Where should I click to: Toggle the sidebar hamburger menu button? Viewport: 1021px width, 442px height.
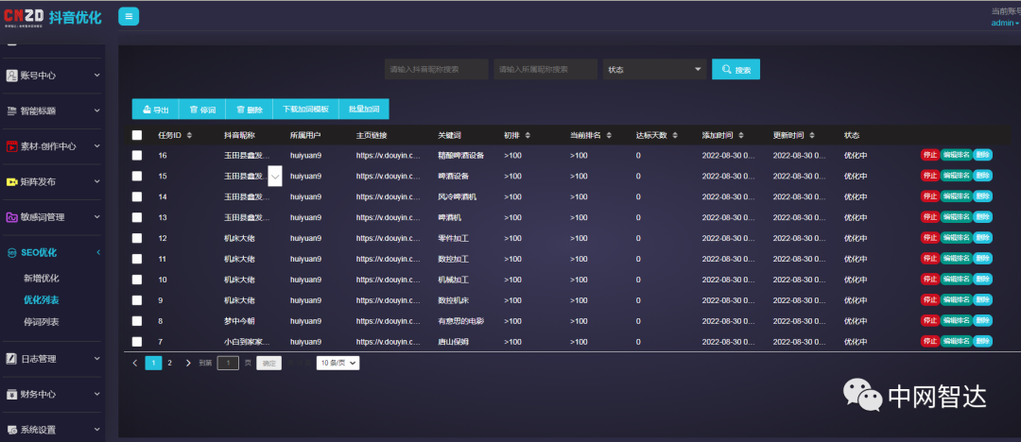point(129,16)
